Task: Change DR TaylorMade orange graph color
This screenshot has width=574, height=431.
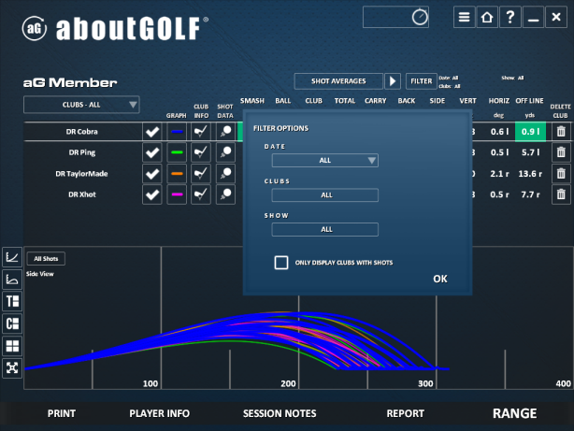Action: (177, 174)
